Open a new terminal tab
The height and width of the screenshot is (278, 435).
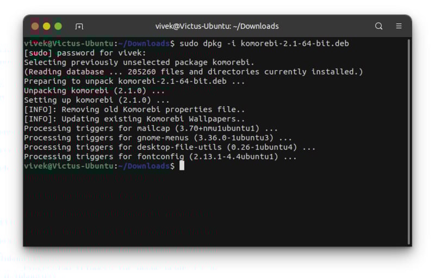point(79,26)
